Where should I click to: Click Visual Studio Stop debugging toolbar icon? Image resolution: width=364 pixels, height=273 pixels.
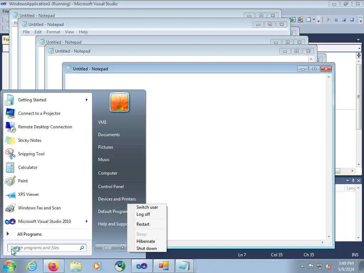(344, 20)
